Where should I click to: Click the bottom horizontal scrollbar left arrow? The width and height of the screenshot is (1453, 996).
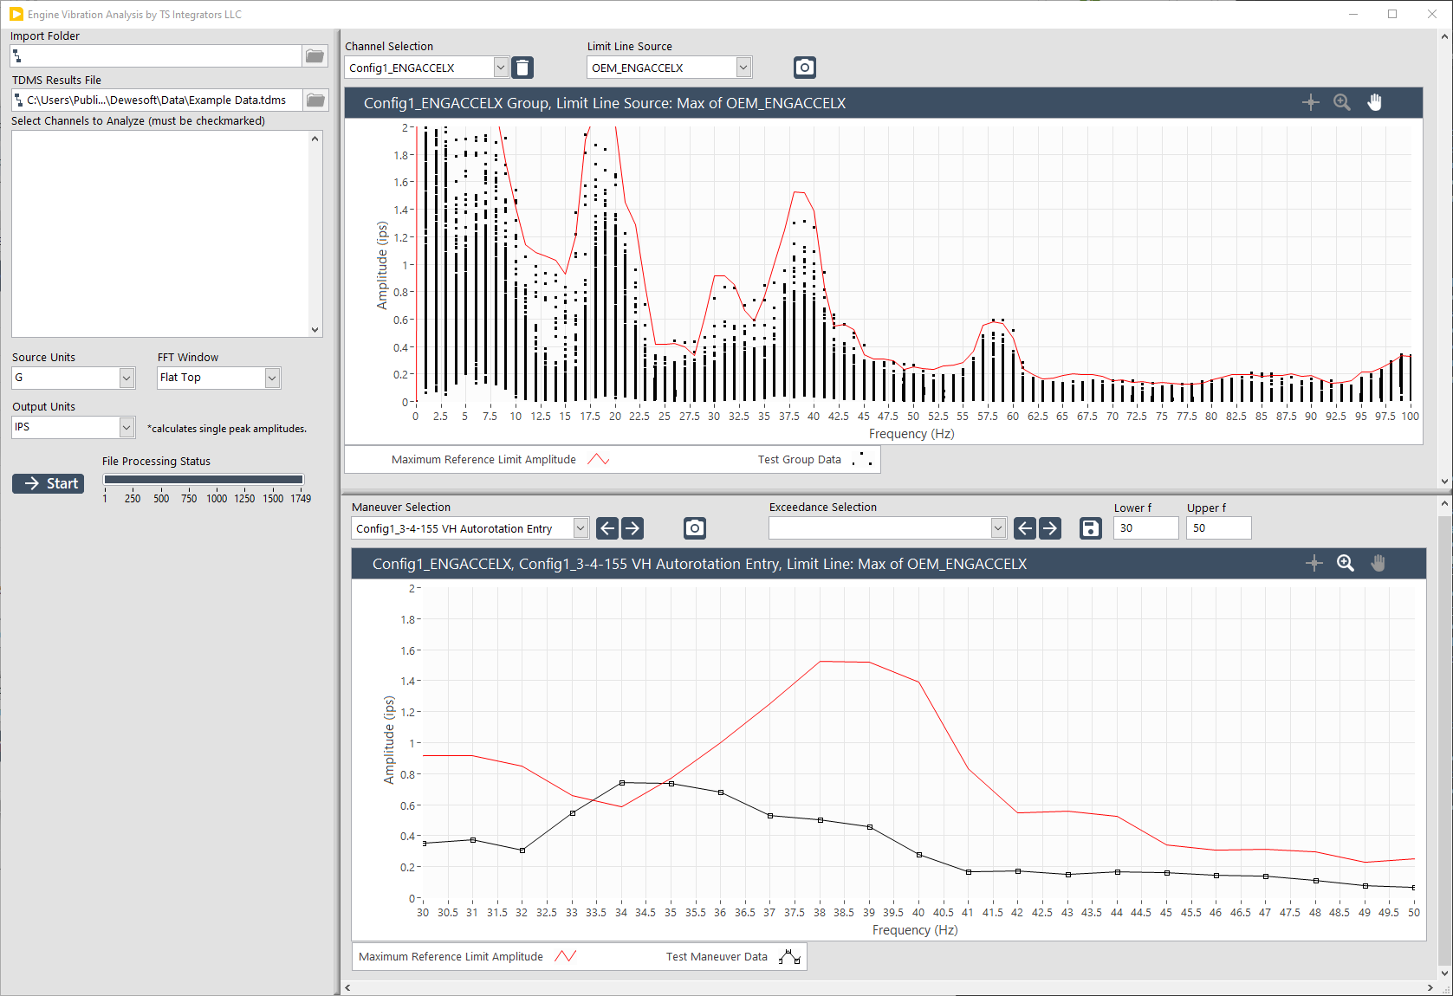pos(348,987)
